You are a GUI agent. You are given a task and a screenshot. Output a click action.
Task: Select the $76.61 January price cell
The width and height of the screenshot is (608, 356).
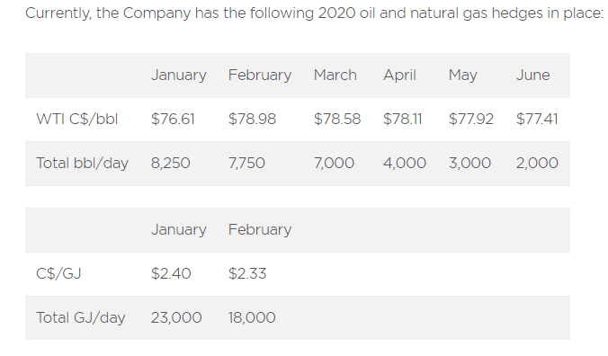tap(173, 119)
